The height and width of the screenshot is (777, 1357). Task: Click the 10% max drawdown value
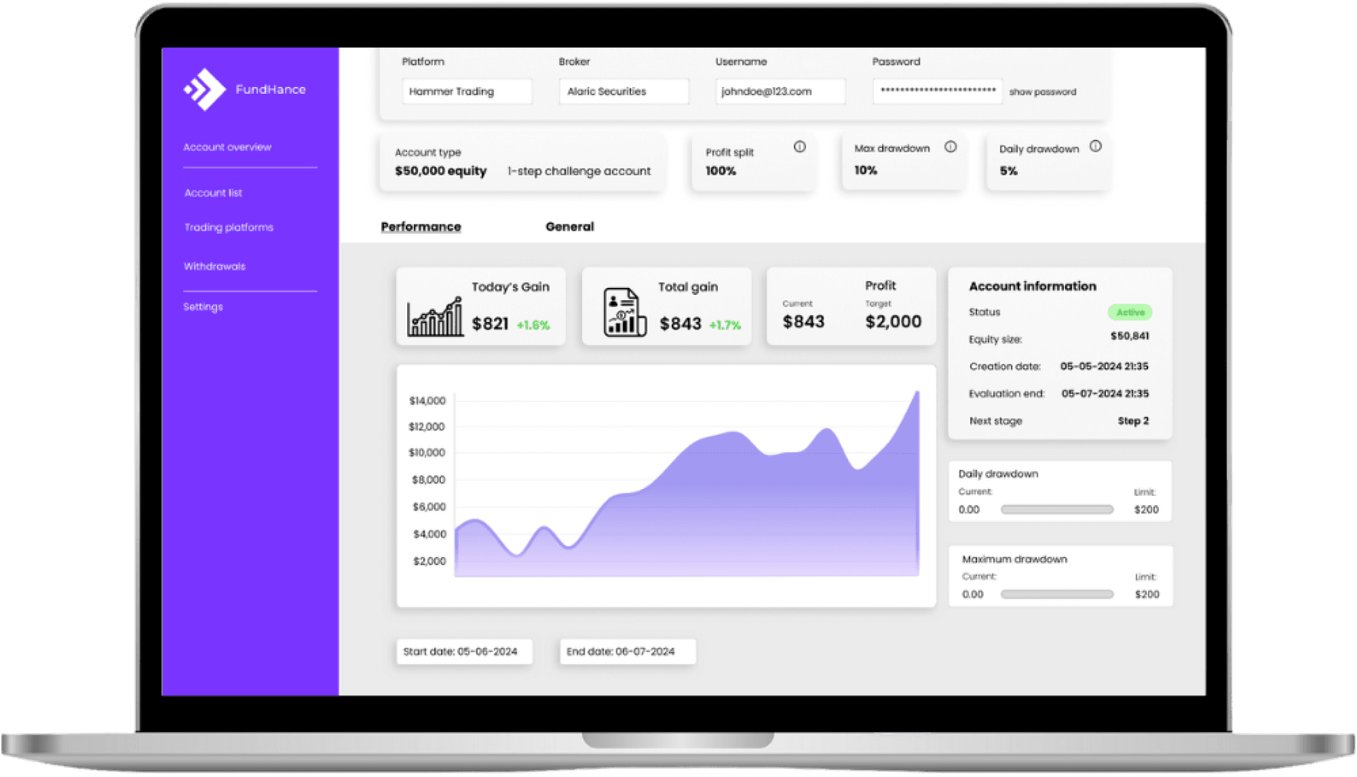click(865, 171)
